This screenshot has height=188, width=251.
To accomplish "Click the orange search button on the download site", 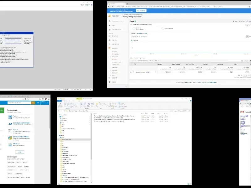I will coord(33,103).
